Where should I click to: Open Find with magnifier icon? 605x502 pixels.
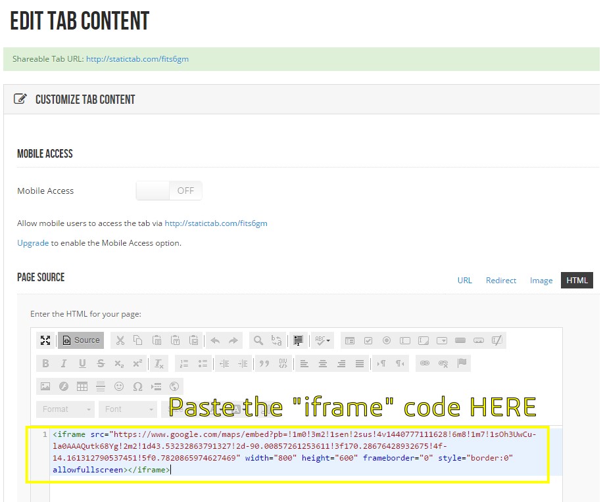click(258, 340)
